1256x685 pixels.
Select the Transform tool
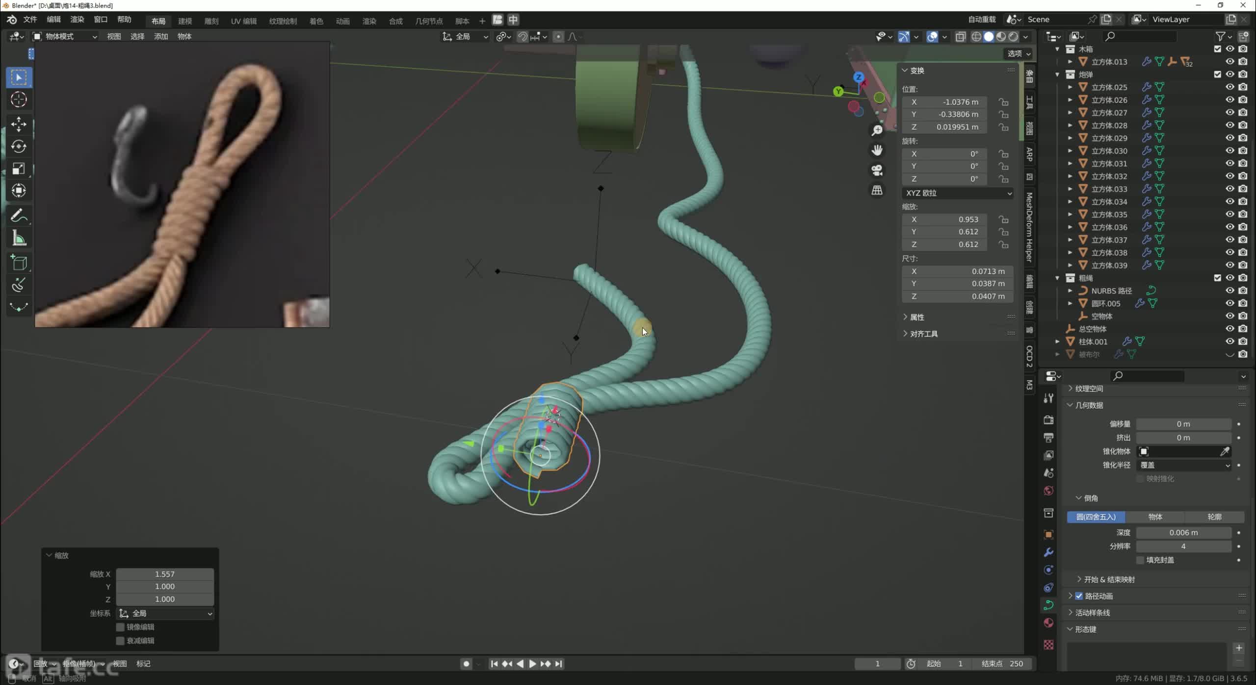pos(19,191)
